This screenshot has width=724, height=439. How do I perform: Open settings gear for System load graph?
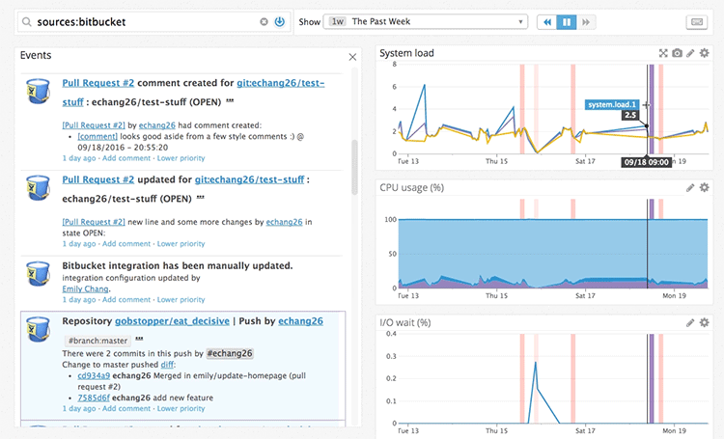pos(705,53)
